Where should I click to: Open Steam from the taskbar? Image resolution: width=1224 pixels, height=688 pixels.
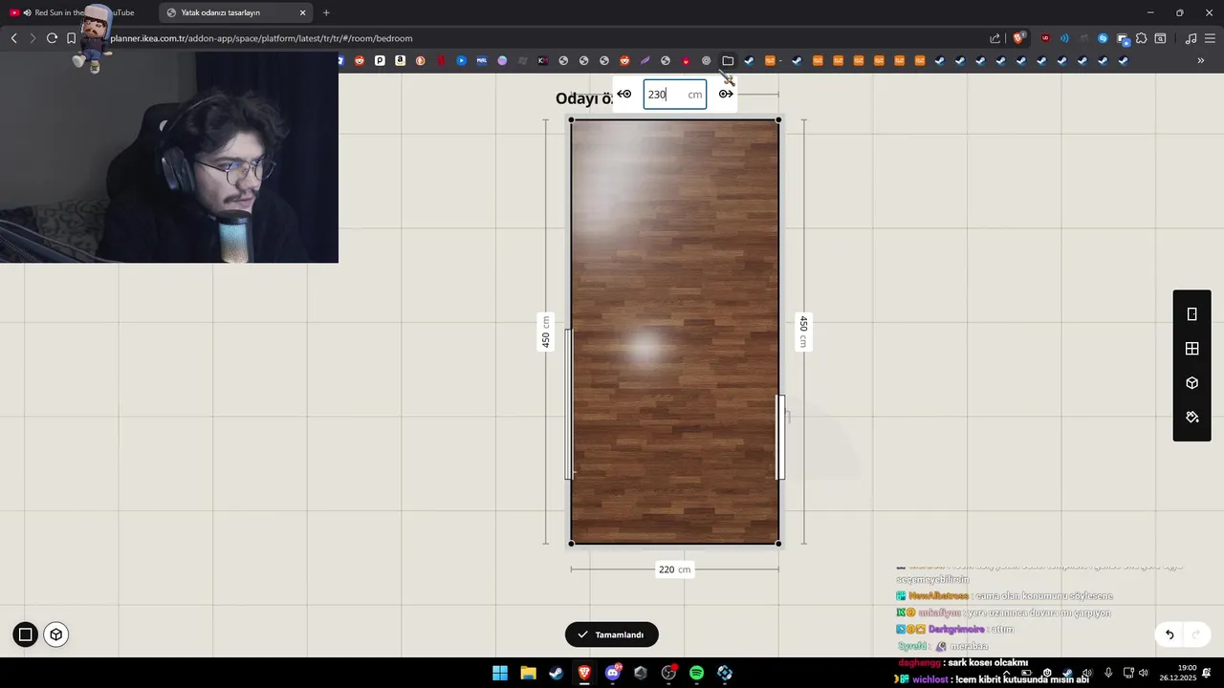[x=556, y=673]
